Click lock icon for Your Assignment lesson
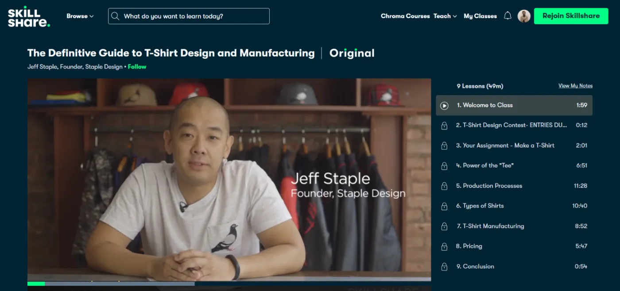Viewport: 620px width, 291px height. pyautogui.click(x=444, y=145)
